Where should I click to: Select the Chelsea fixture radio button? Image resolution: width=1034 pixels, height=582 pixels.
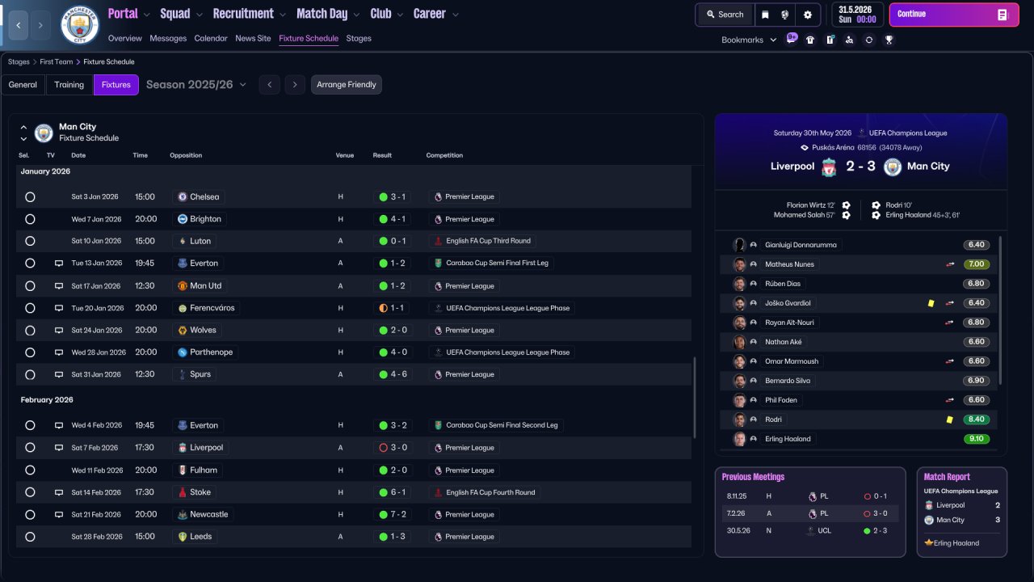pos(30,196)
